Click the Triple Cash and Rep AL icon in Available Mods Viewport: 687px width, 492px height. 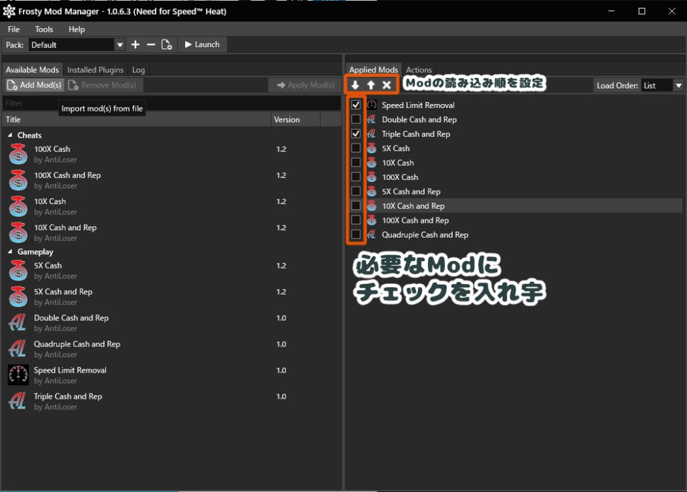coord(17,401)
